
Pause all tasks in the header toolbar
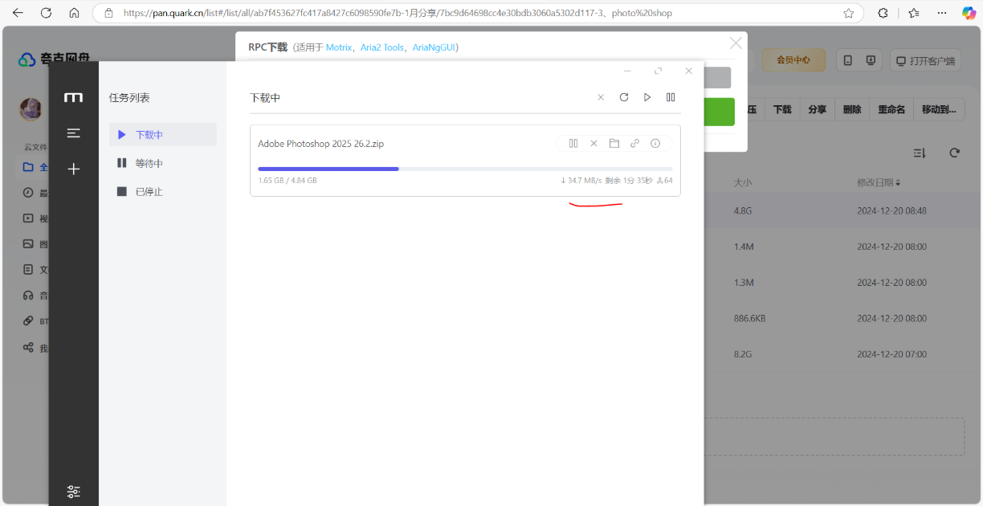coord(671,97)
